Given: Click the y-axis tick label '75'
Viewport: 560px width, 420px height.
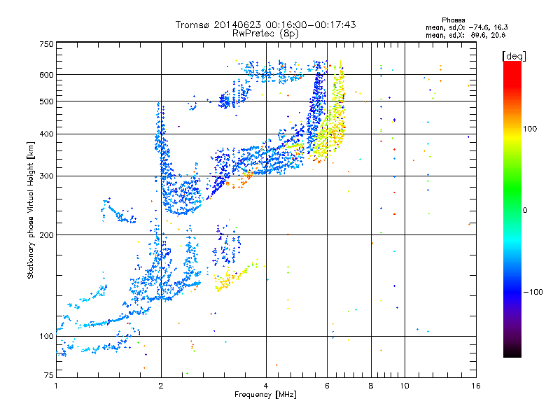Looking at the screenshot, I should pyautogui.click(x=49, y=375).
